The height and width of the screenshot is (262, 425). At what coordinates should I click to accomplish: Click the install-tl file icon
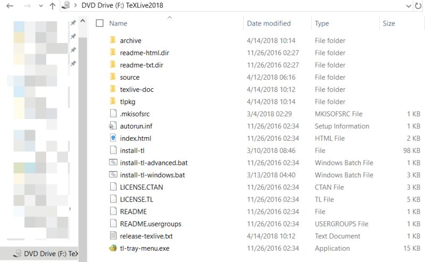pos(113,150)
